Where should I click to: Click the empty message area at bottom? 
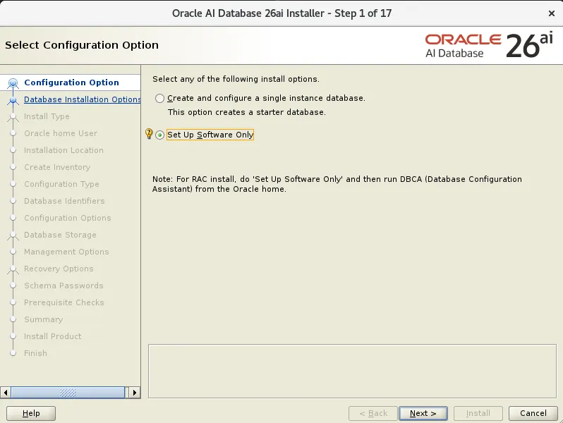352,372
